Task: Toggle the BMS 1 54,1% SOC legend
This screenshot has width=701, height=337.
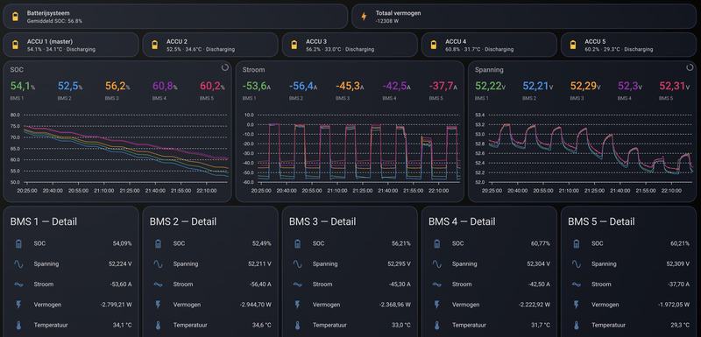Action: coord(22,89)
